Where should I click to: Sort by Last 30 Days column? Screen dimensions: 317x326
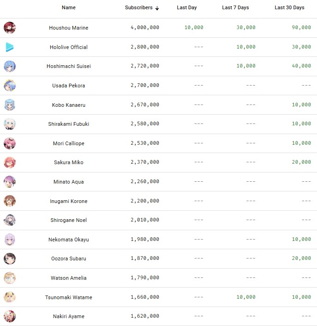289,7
